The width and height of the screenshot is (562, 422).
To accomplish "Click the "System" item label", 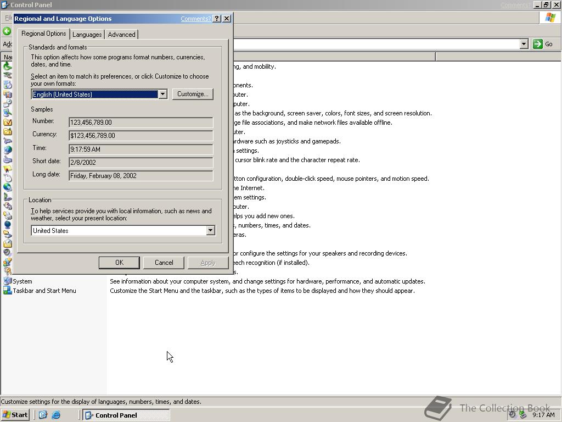I will 22,281.
